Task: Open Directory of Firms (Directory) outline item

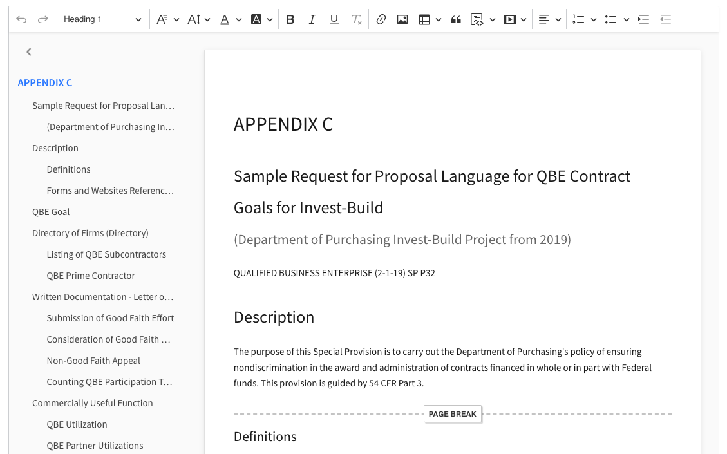Action: 90,233
